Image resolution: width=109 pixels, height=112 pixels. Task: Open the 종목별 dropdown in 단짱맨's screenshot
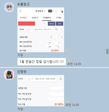click(x=24, y=79)
